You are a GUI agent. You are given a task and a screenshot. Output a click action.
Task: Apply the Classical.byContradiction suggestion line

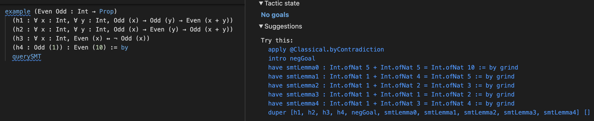pos(326,49)
